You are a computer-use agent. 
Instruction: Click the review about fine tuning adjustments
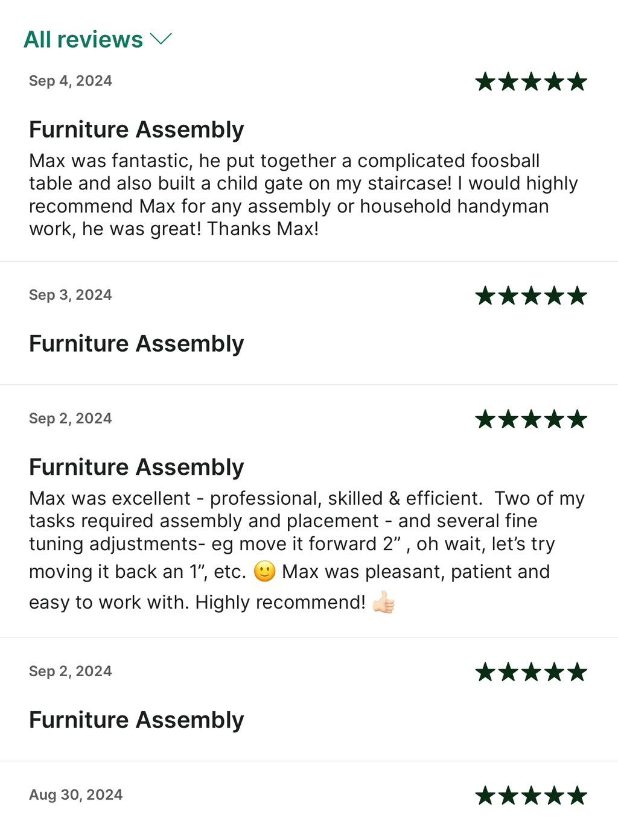[307, 550]
